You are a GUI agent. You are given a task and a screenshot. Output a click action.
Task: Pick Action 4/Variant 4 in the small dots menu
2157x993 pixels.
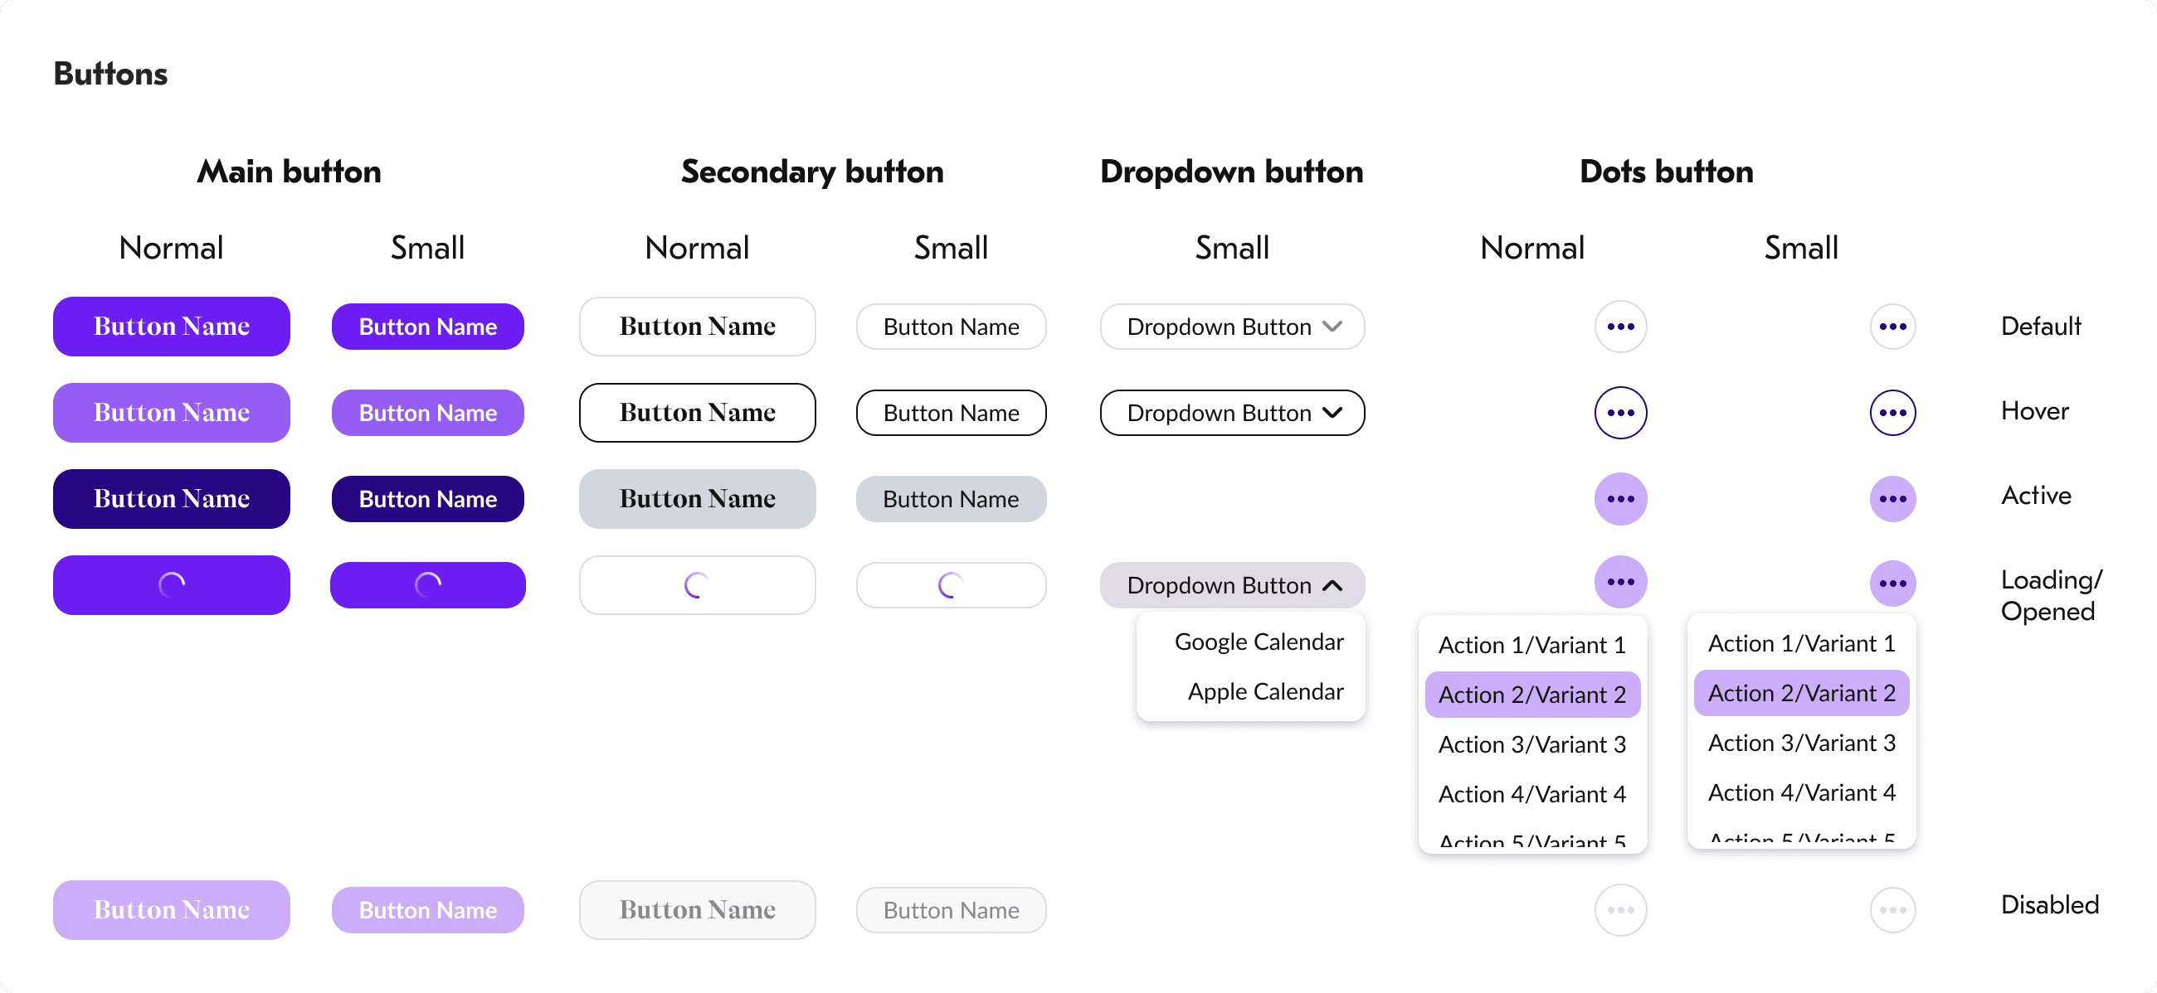1800,792
